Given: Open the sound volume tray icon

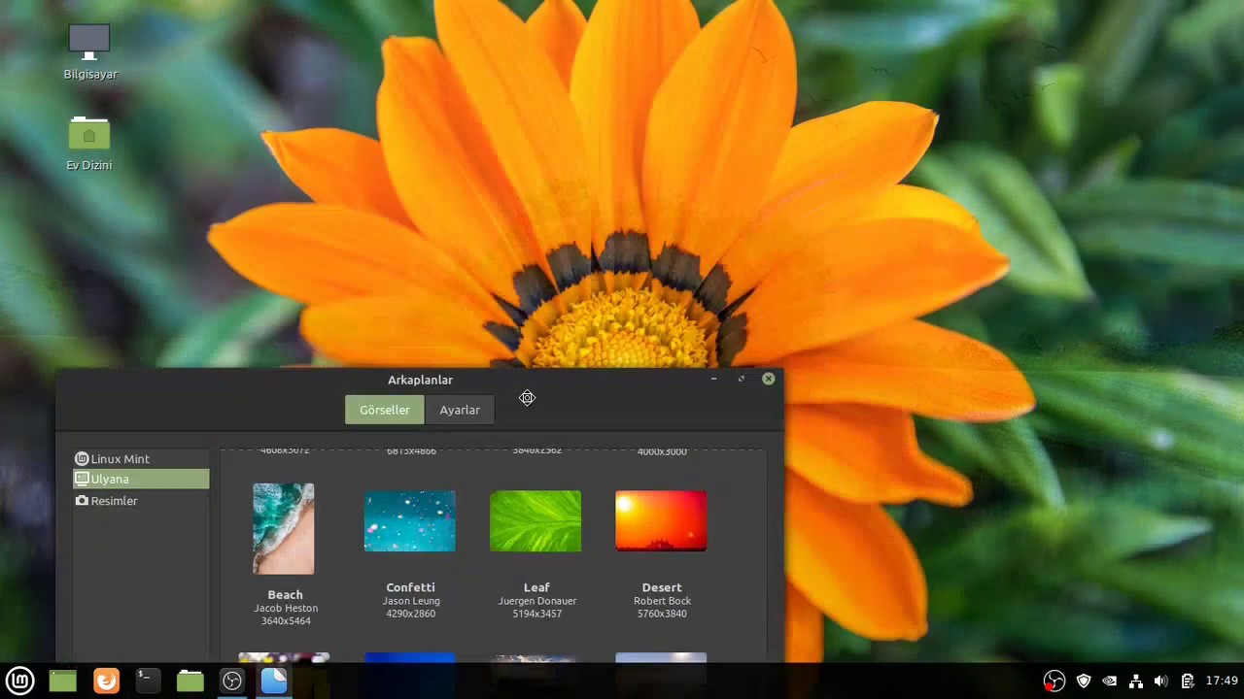Looking at the screenshot, I should 1160,681.
